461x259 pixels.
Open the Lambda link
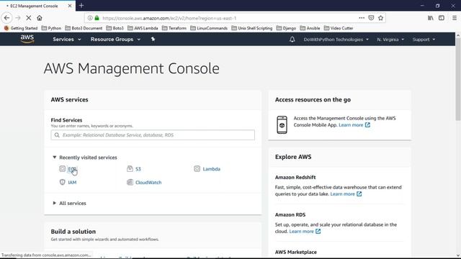[x=211, y=169]
